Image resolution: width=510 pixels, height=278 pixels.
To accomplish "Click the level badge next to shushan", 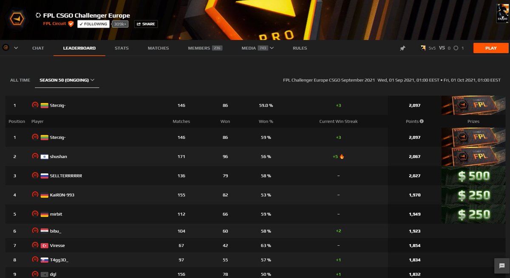I will point(35,156).
